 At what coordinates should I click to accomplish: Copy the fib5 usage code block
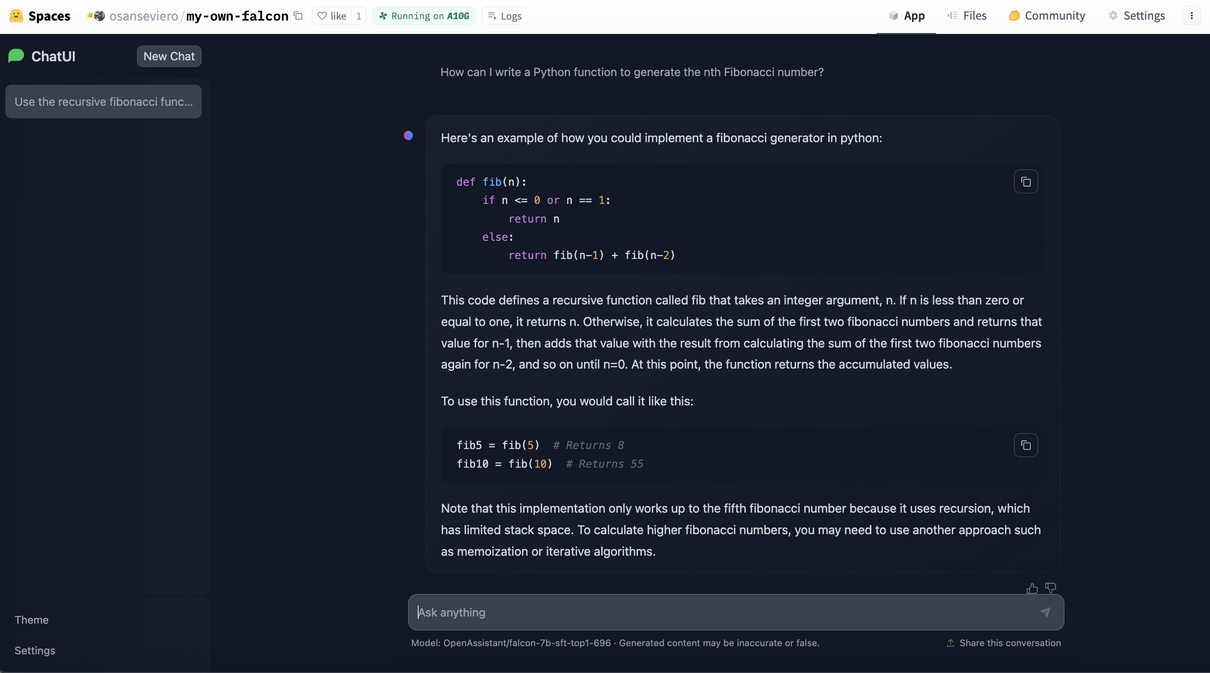click(x=1026, y=445)
